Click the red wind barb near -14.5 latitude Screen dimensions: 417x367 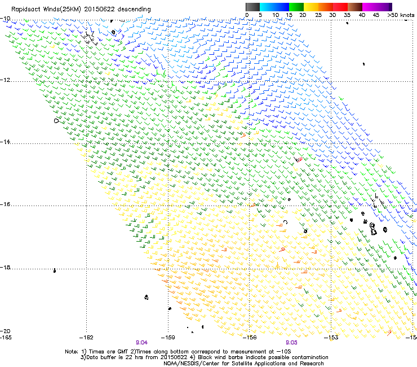[299, 159]
